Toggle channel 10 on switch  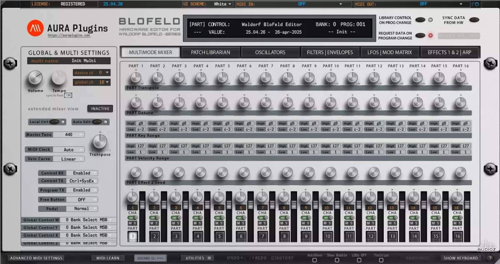coord(327,218)
